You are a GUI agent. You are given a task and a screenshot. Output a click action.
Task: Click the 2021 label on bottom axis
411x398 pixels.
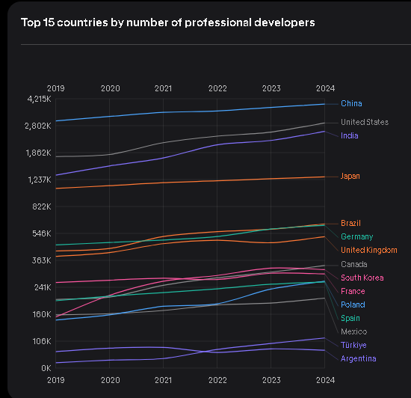pyautogui.click(x=163, y=380)
